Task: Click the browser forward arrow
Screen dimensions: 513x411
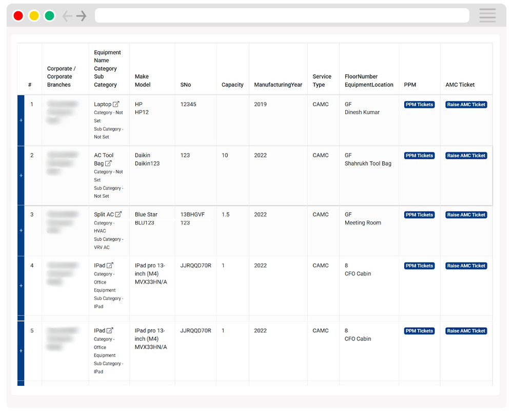Action: (x=81, y=15)
